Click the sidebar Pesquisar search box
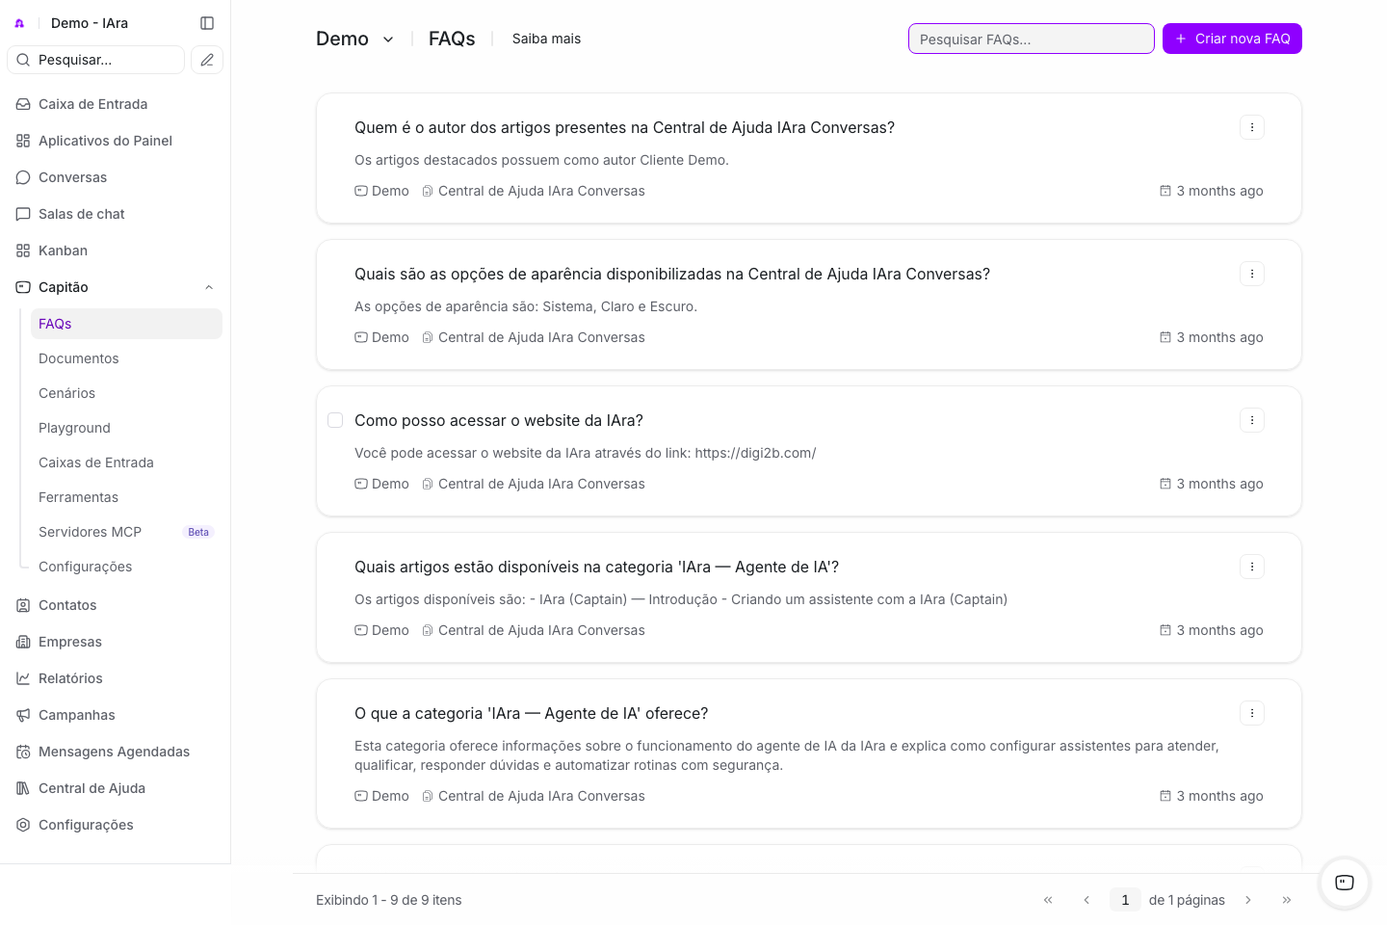The width and height of the screenshot is (1387, 925). point(96,60)
